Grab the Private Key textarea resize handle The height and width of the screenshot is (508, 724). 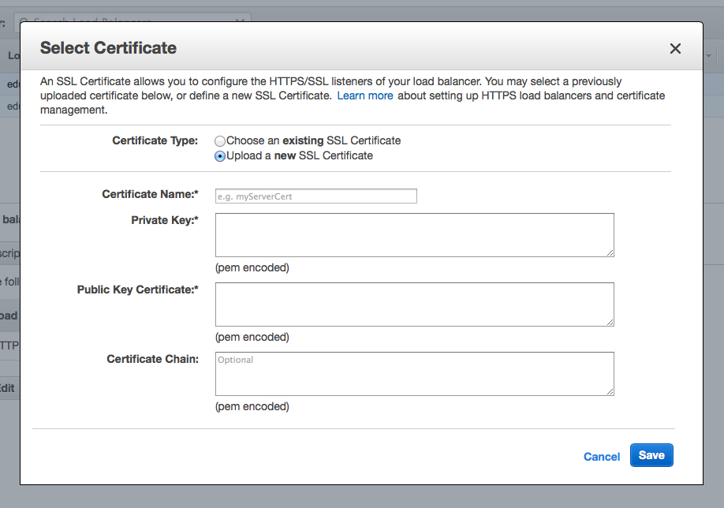[x=610, y=252]
